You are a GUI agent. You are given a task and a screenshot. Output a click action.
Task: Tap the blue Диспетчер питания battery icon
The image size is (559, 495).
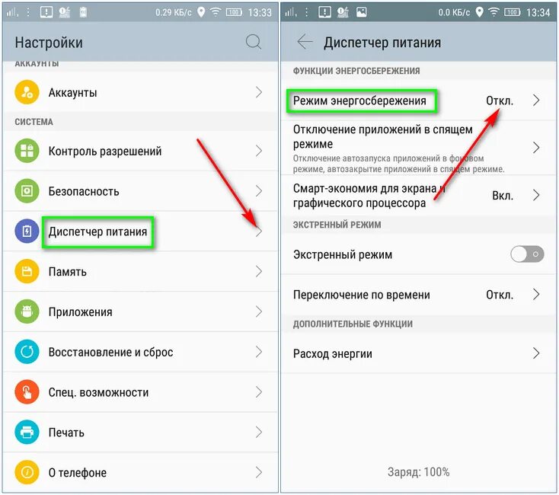pyautogui.click(x=27, y=232)
